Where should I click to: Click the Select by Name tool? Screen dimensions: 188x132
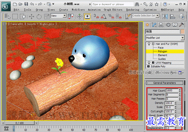click(x=7, y=17)
